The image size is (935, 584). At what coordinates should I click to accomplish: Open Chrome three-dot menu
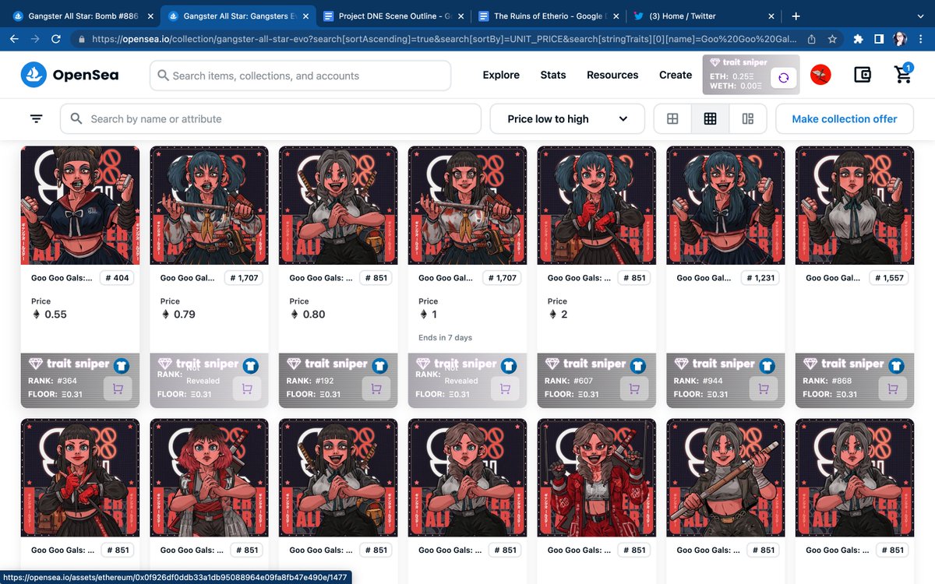[x=922, y=39]
